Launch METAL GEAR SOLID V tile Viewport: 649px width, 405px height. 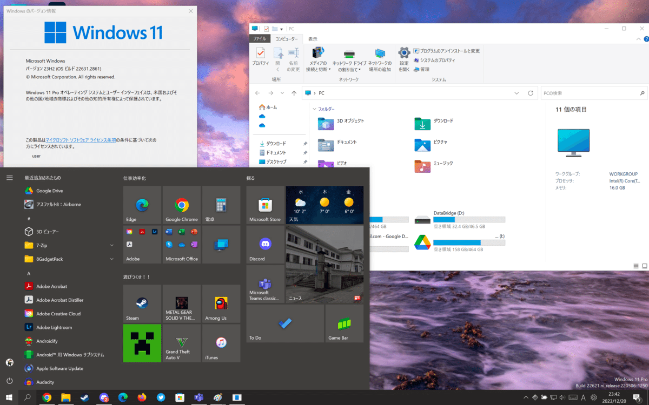click(x=182, y=303)
